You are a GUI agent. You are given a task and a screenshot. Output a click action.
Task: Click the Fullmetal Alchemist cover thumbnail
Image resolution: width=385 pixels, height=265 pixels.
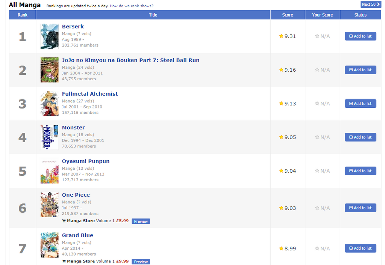point(50,104)
